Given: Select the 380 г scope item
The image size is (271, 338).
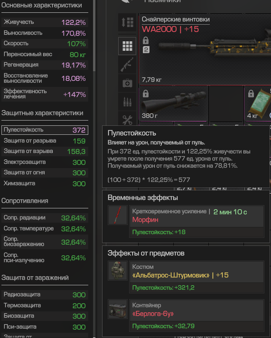Looking at the screenshot, I should [x=174, y=103].
